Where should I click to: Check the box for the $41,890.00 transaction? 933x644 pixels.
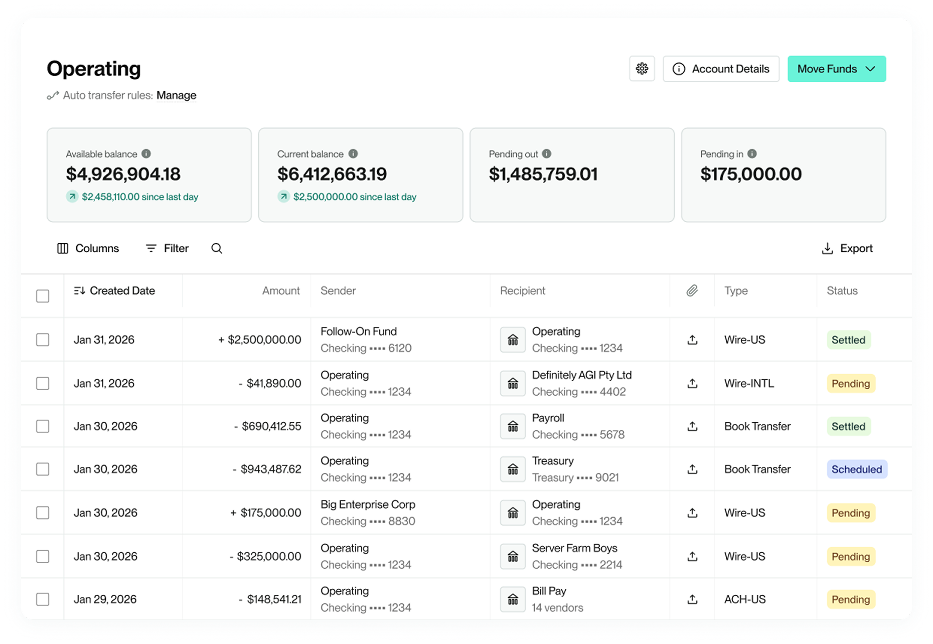point(43,383)
